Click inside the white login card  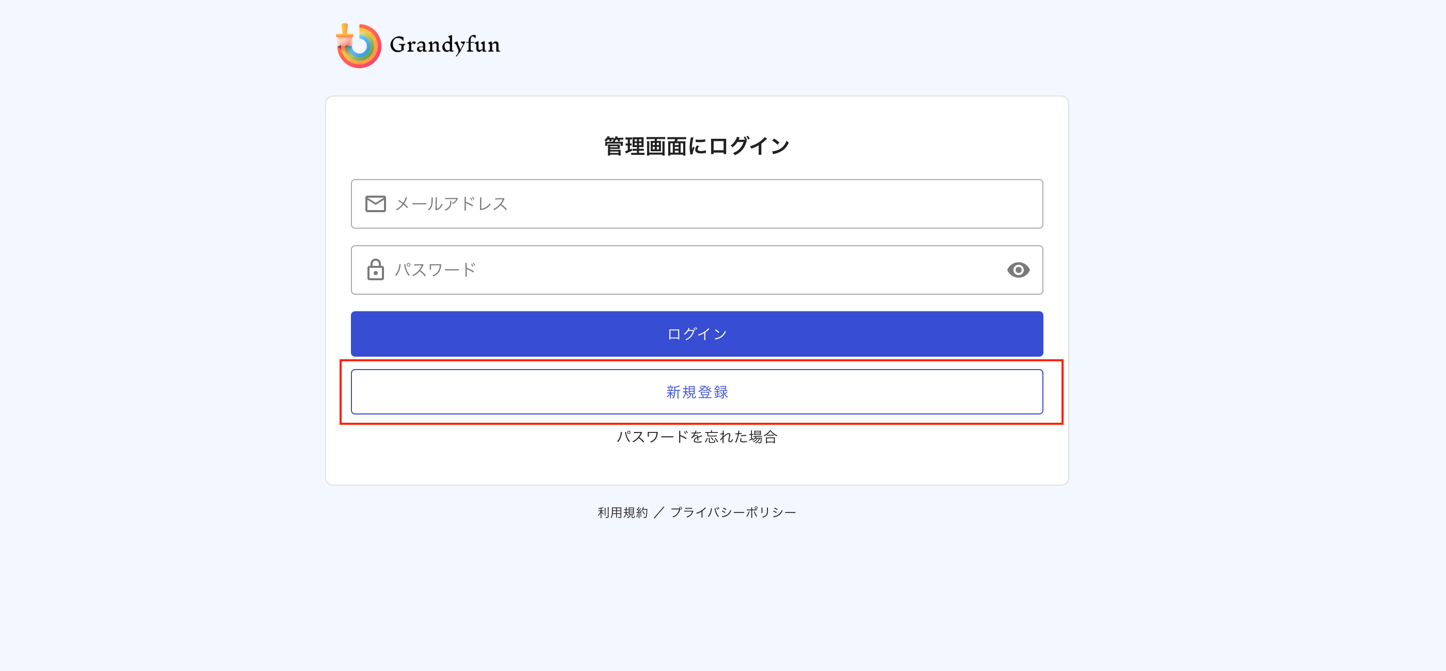[696, 471]
